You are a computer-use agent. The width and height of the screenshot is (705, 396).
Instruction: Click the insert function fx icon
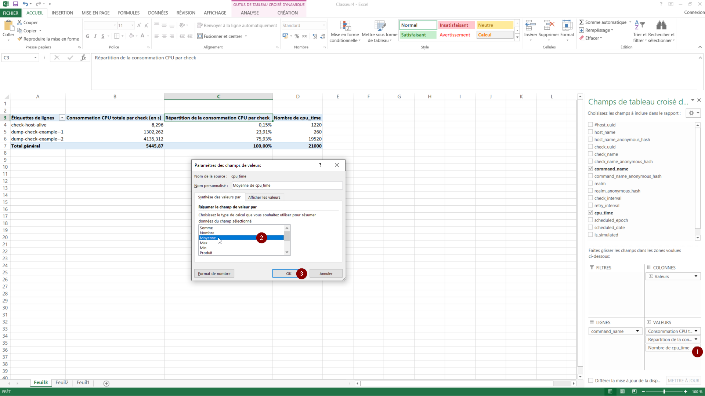[83, 58]
